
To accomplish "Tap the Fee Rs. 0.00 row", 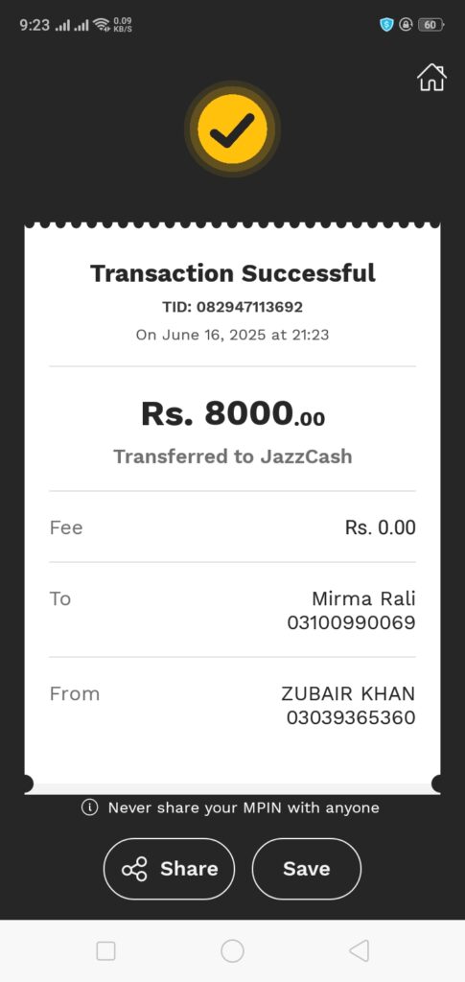I will click(x=232, y=527).
